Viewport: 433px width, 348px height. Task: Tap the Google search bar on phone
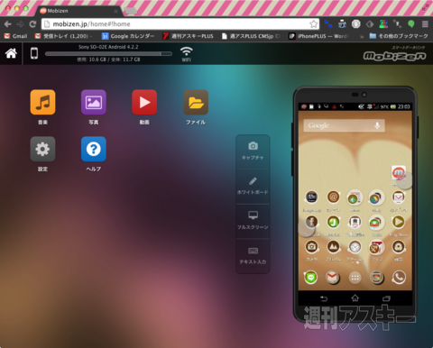click(x=344, y=125)
